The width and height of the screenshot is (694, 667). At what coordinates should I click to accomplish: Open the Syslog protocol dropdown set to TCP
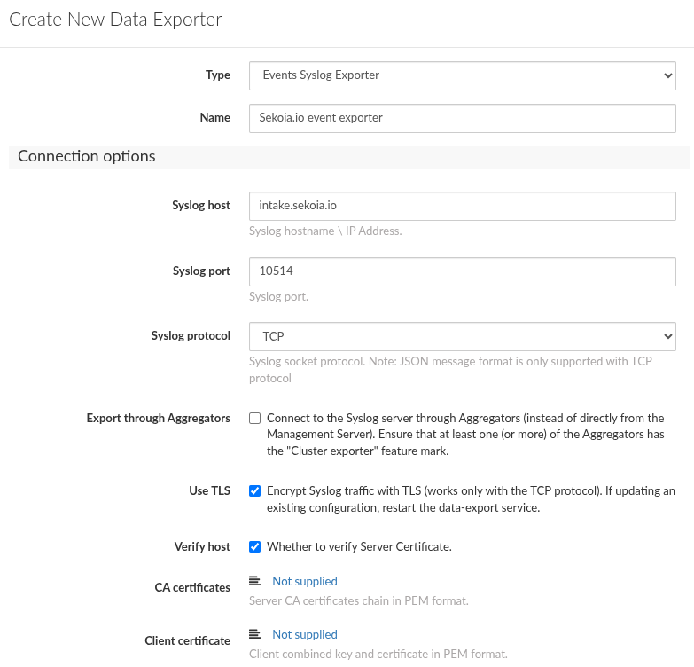pyautogui.click(x=462, y=336)
